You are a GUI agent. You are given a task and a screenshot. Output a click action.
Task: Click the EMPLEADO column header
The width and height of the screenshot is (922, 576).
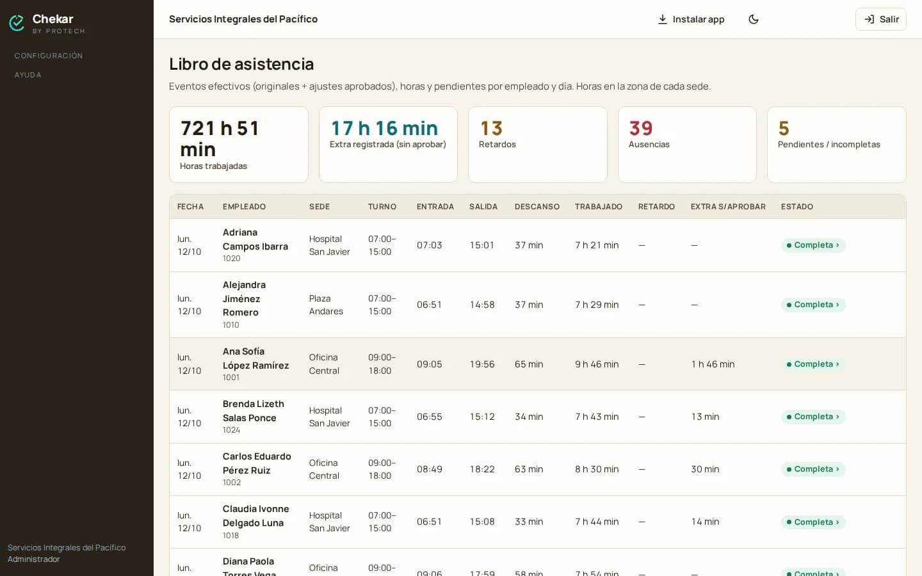[244, 207]
